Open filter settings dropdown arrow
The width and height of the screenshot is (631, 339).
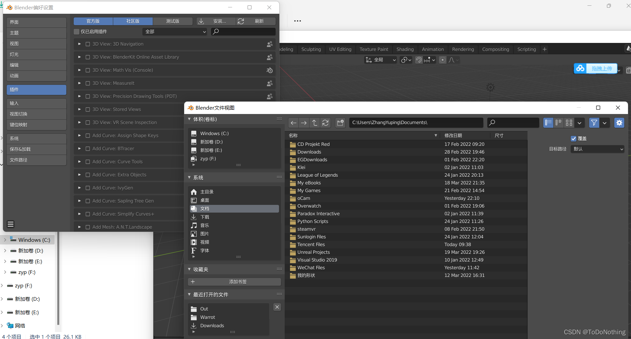coord(605,123)
